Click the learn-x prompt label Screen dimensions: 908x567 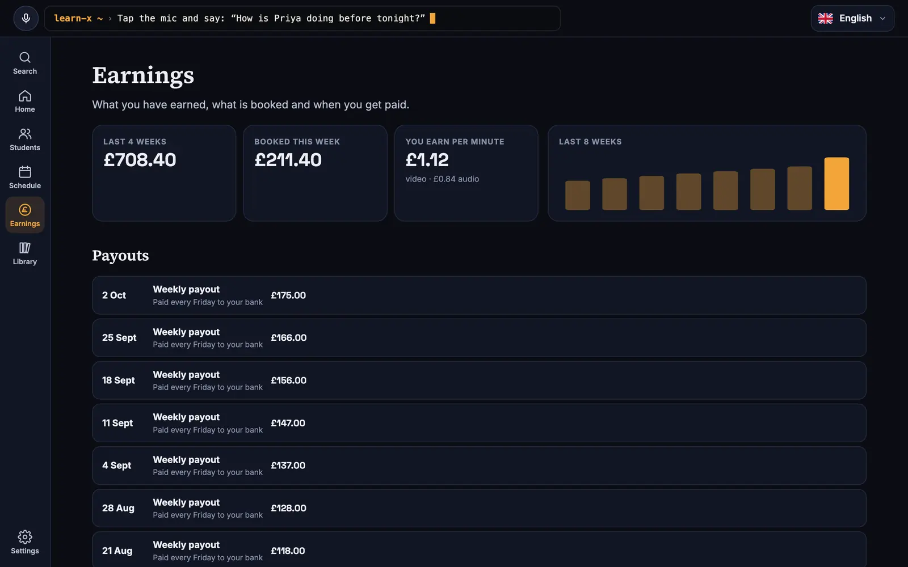coord(73,18)
